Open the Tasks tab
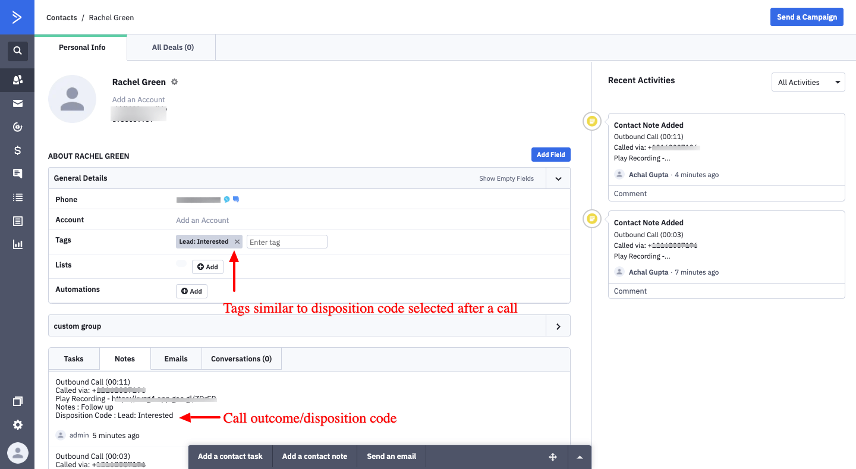The image size is (856, 469). click(74, 359)
